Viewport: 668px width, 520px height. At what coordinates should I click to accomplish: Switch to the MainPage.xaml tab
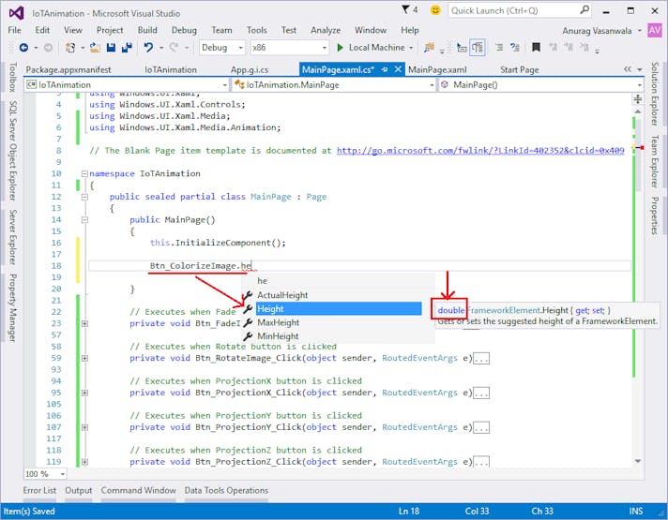tap(437, 69)
